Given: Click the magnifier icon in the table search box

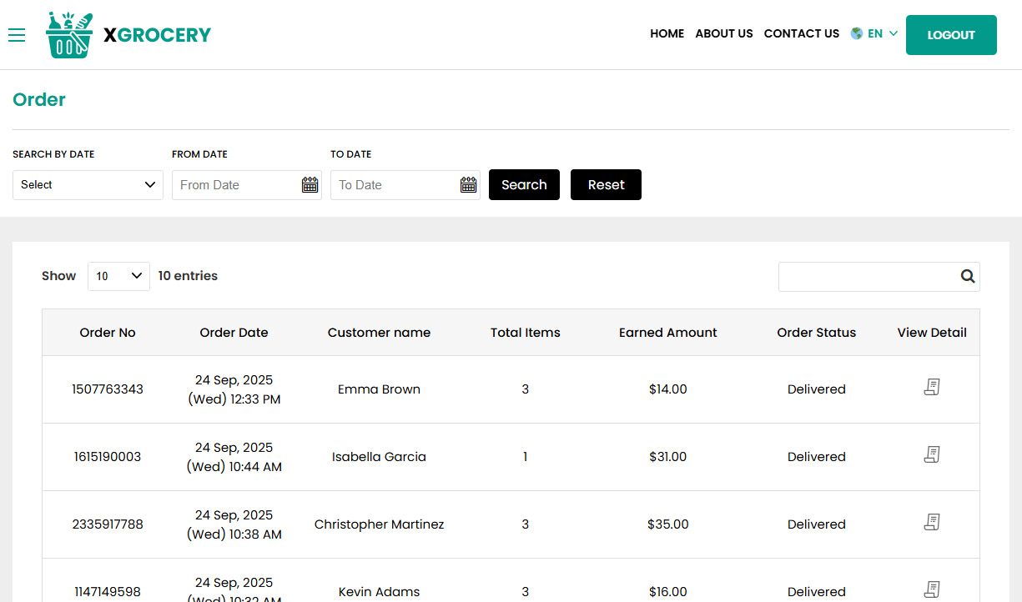Looking at the screenshot, I should pos(967,276).
